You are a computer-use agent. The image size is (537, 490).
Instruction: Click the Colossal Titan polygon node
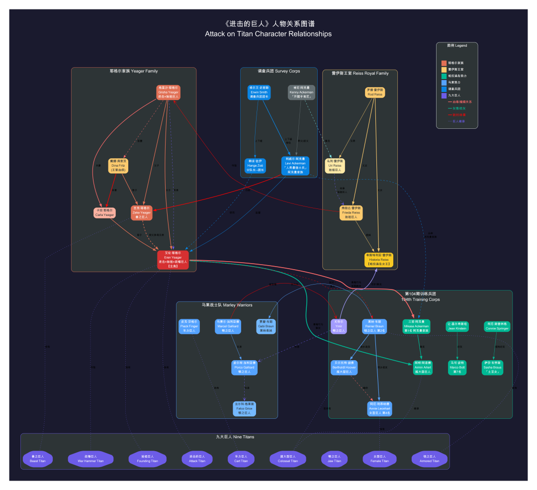288,459
